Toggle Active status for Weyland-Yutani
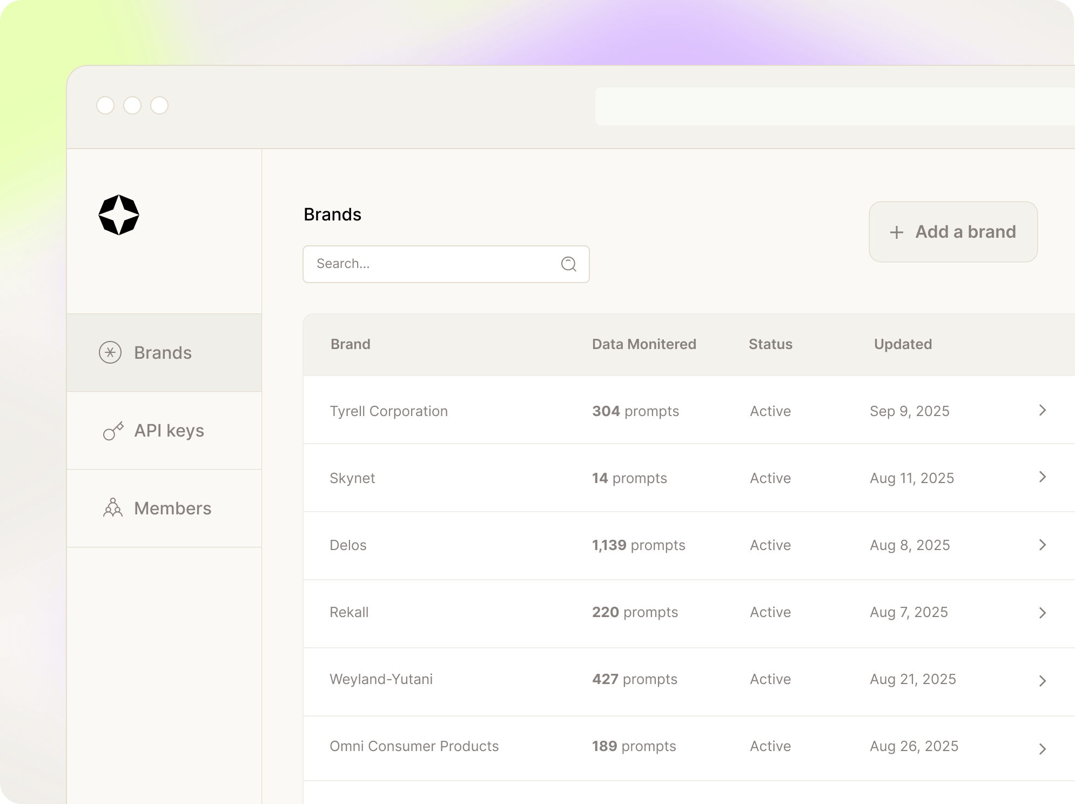Viewport: 1075px width, 804px height. pos(770,679)
